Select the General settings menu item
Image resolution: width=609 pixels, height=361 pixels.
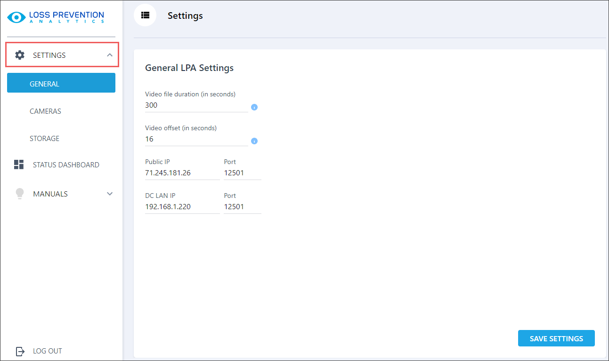click(x=61, y=84)
